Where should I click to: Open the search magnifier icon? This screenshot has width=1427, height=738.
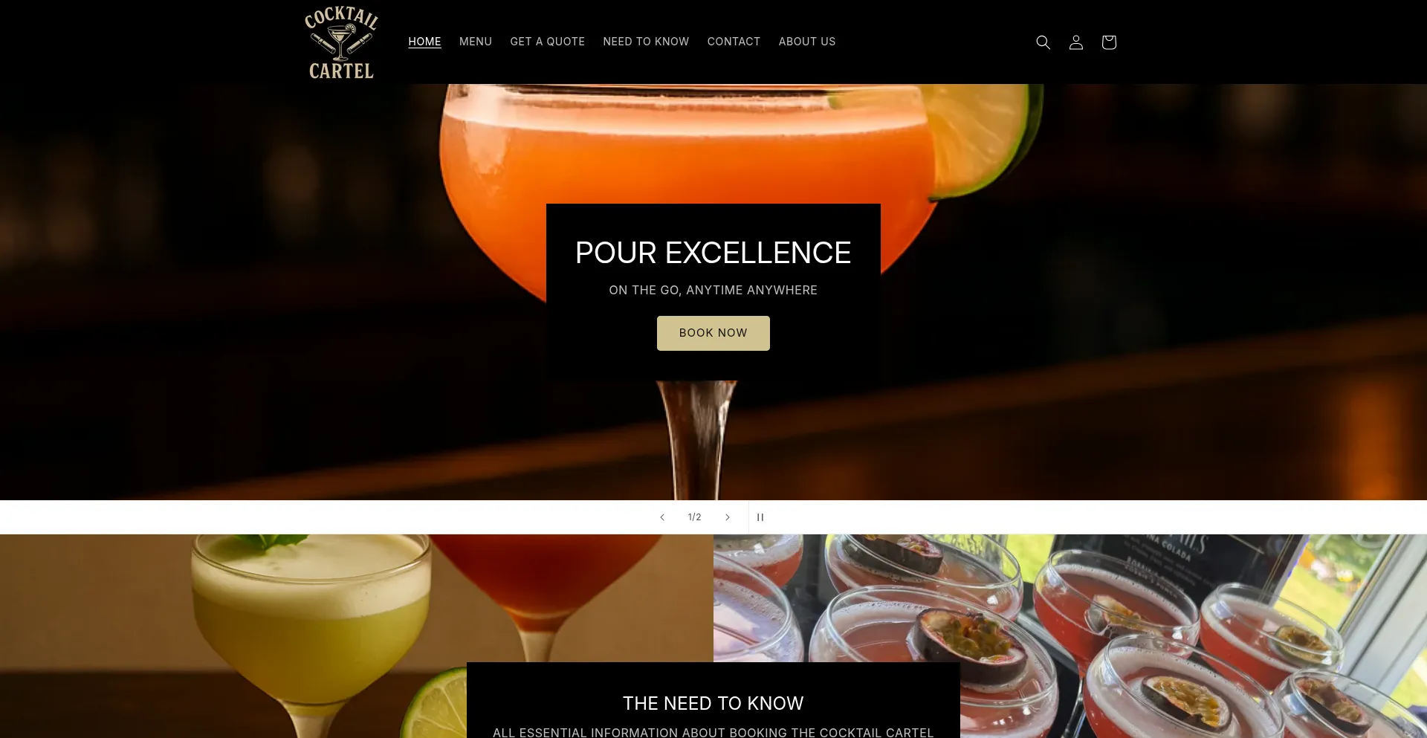point(1043,42)
